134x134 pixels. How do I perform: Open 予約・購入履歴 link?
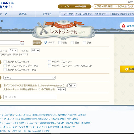pyautogui.click(x=104, y=6)
